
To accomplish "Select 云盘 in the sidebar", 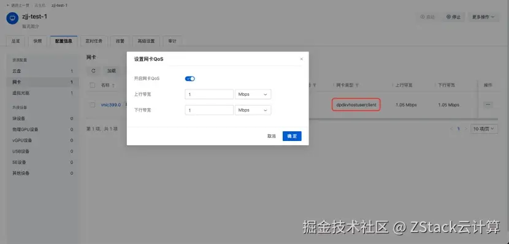I will click(x=42, y=71).
